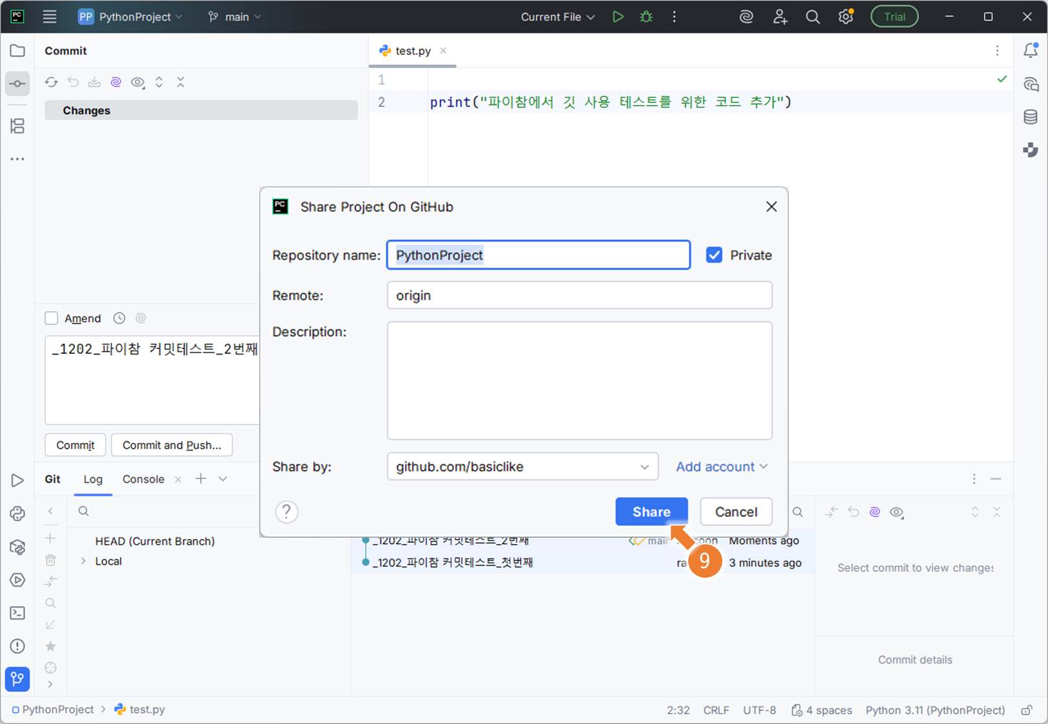Image resolution: width=1048 pixels, height=724 pixels.
Task: Toggle the Private checkbox
Action: 714,255
